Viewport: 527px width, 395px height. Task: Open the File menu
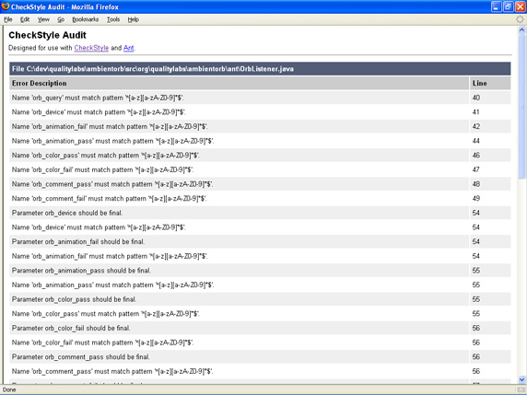pos(8,19)
